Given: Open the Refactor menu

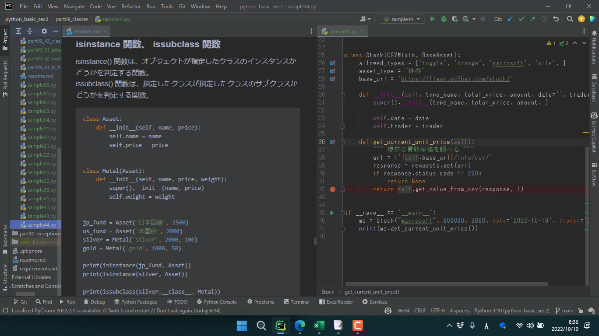Looking at the screenshot, I should click(x=131, y=7).
